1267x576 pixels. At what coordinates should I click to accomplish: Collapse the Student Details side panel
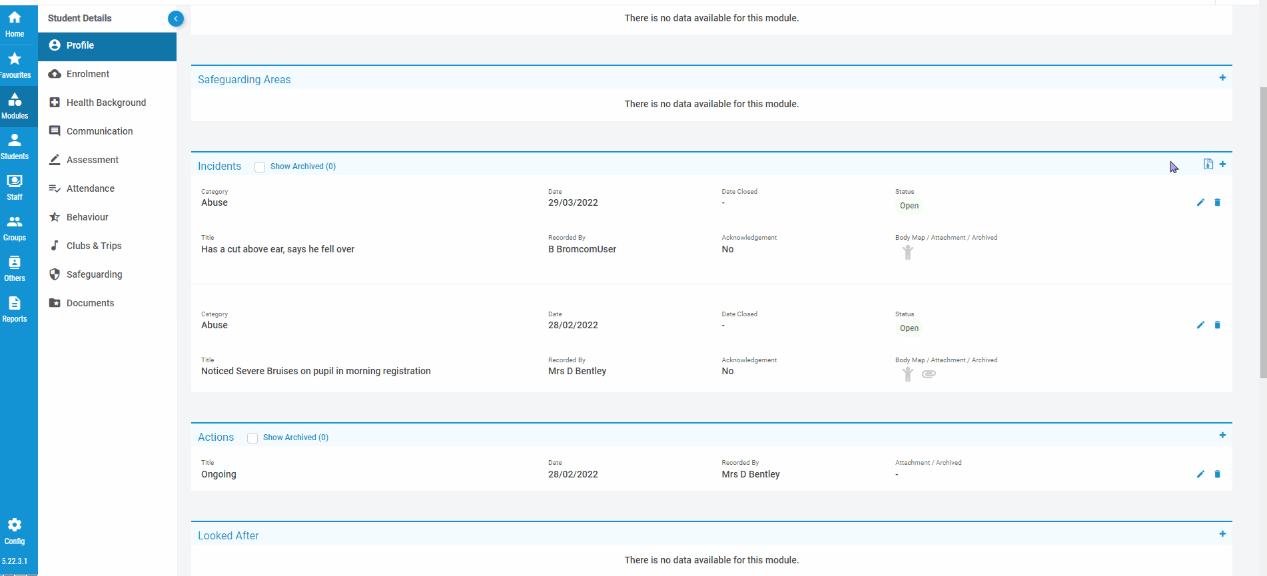point(176,19)
